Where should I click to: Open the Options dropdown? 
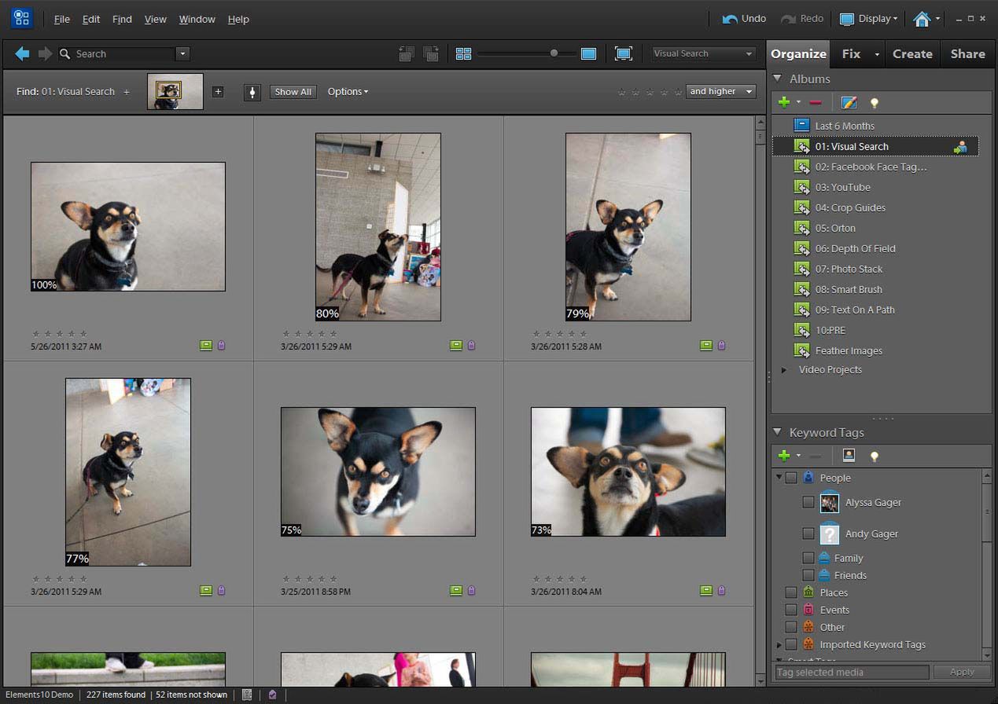click(348, 92)
